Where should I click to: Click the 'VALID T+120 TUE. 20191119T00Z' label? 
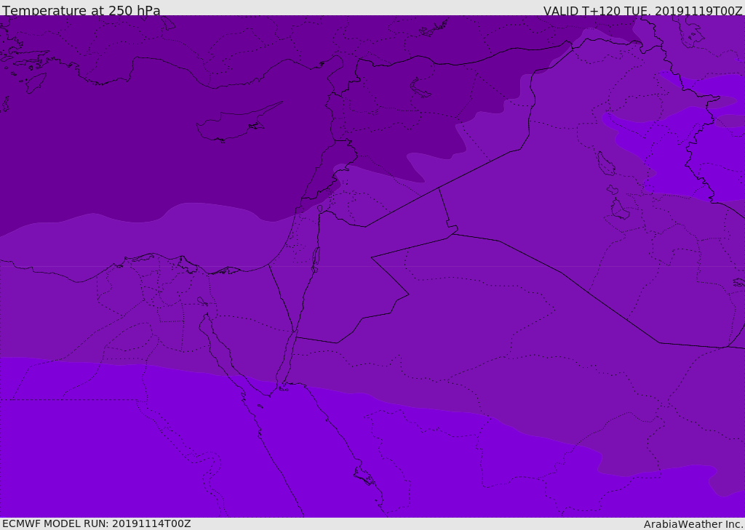(643, 10)
